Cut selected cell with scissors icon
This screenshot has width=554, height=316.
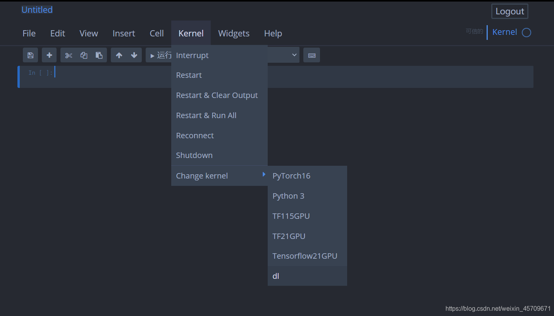69,55
